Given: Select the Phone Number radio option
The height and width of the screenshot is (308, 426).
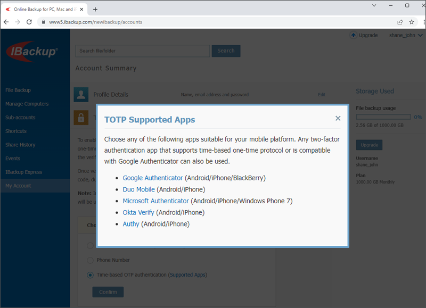Looking at the screenshot, I should click(90, 260).
